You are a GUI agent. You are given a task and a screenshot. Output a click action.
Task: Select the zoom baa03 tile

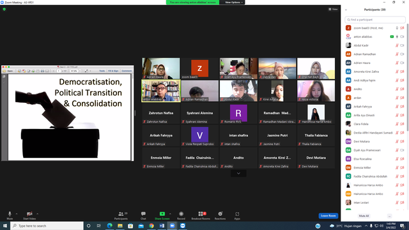(200, 68)
